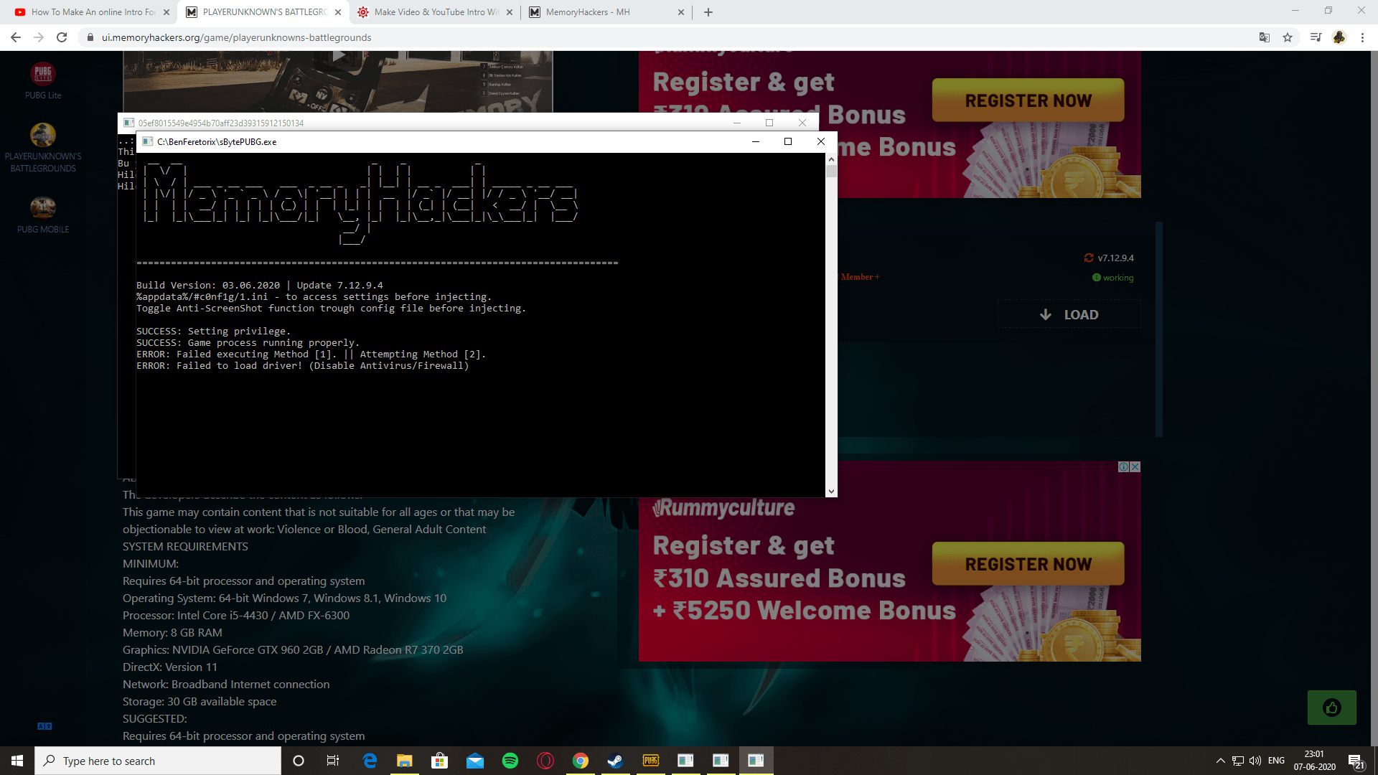Close the MemoryHackers - MH tab

[x=681, y=12]
